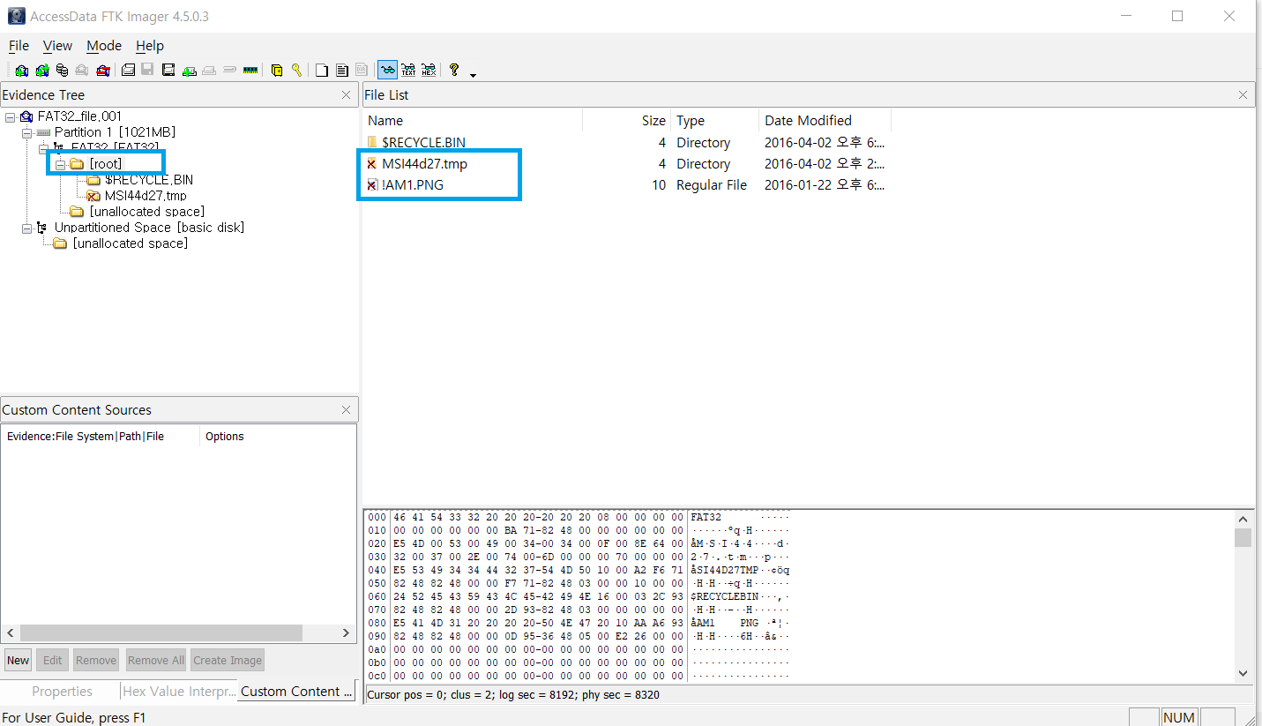Click the Export Files blank page icon
Image resolution: width=1262 pixels, height=726 pixels.
click(x=322, y=71)
